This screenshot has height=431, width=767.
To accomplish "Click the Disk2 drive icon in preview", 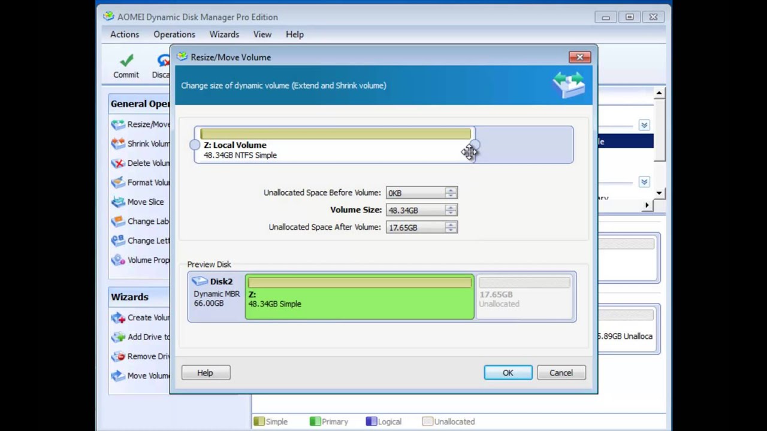I will (x=200, y=281).
